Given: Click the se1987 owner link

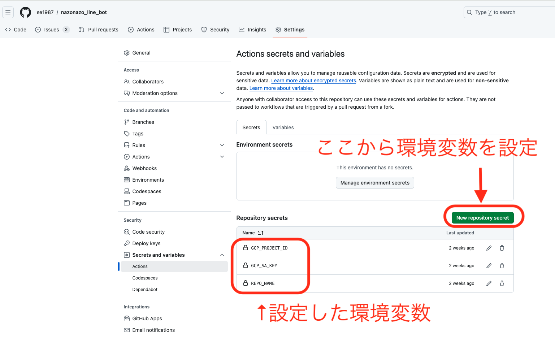Looking at the screenshot, I should tap(45, 12).
